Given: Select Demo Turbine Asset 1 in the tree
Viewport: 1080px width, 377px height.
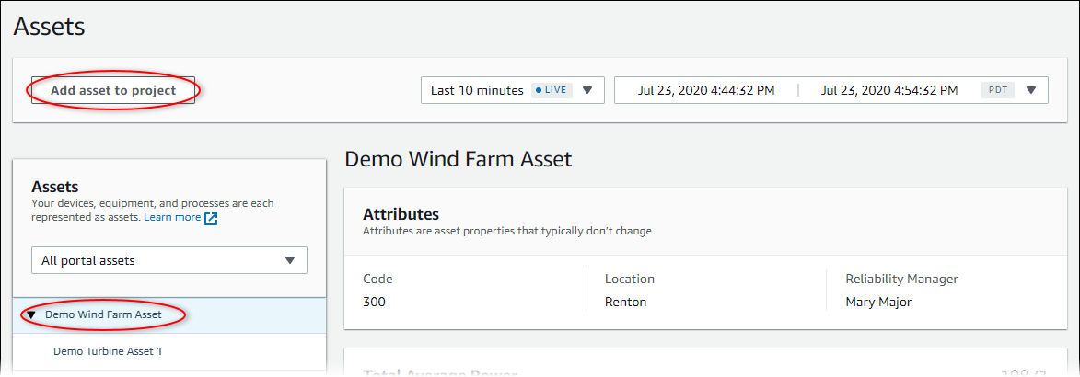Looking at the screenshot, I should click(x=108, y=350).
